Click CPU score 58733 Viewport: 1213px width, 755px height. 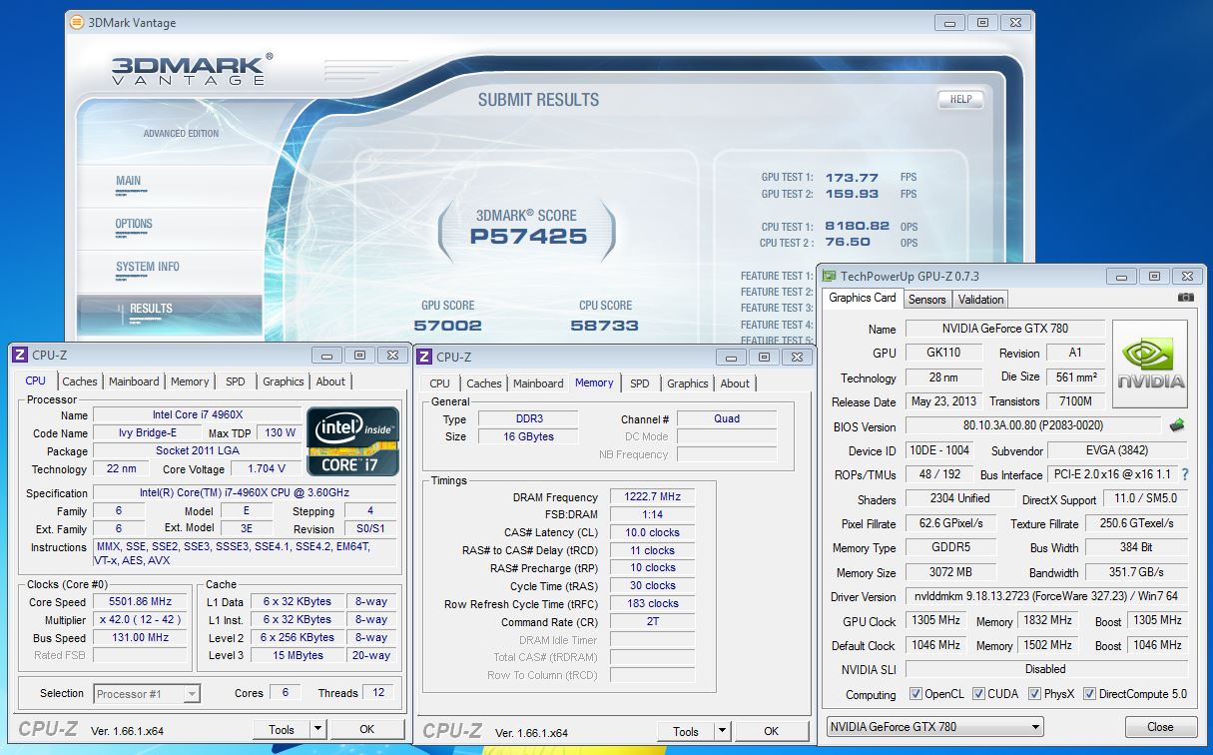pos(605,326)
